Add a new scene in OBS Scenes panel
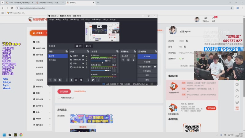The height and width of the screenshot is (138, 245). point(50,80)
